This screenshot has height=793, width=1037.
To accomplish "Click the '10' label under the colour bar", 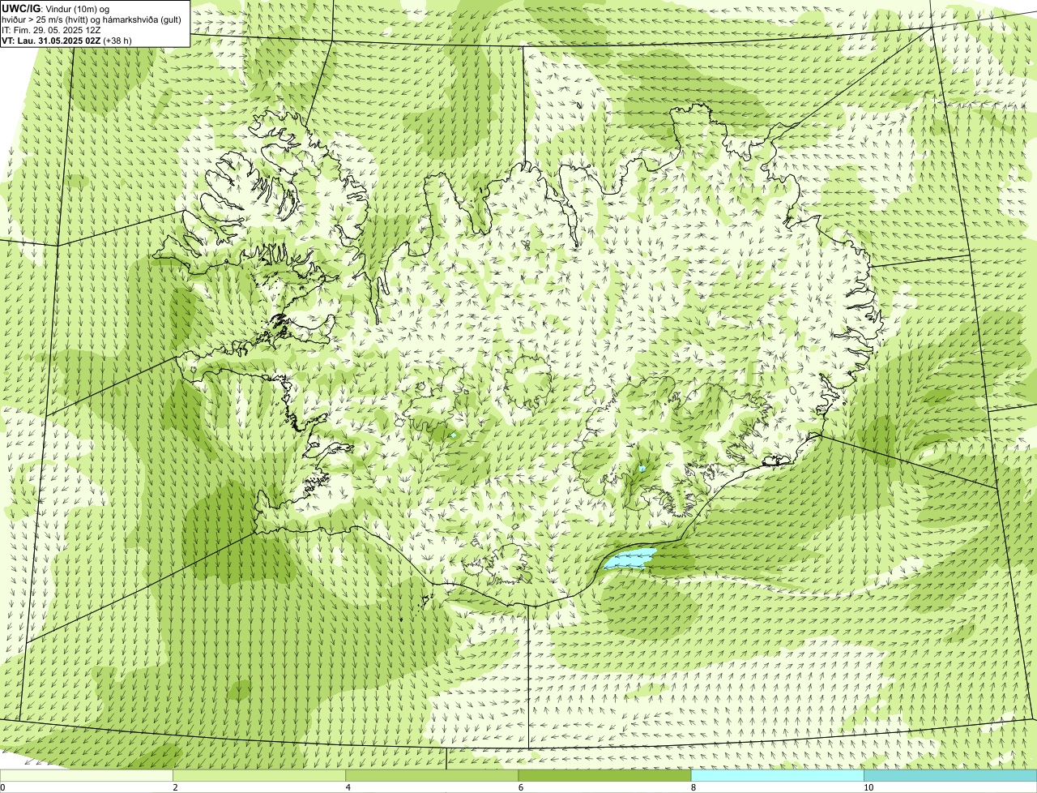I will [868, 787].
